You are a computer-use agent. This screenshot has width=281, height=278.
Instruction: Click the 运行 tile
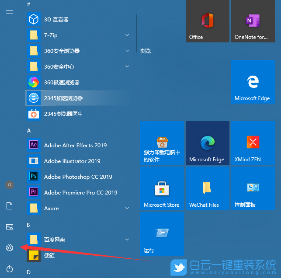(x=162, y=234)
